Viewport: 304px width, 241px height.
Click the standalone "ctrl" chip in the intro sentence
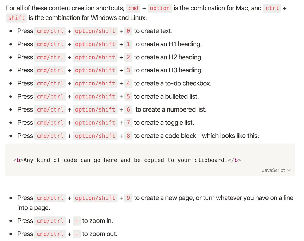click(x=272, y=8)
